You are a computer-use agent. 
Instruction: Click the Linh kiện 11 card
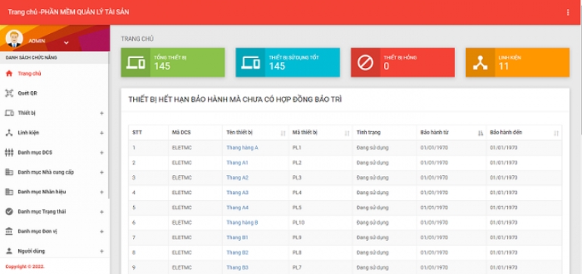pos(518,63)
